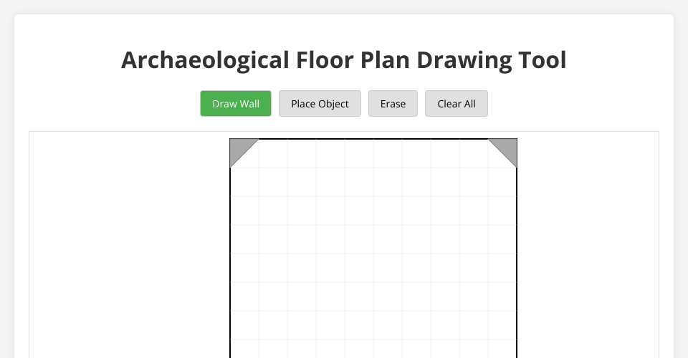Screen dimensions: 688x358
Task: Click grid cell left of top-right triangle
Action: point(474,153)
